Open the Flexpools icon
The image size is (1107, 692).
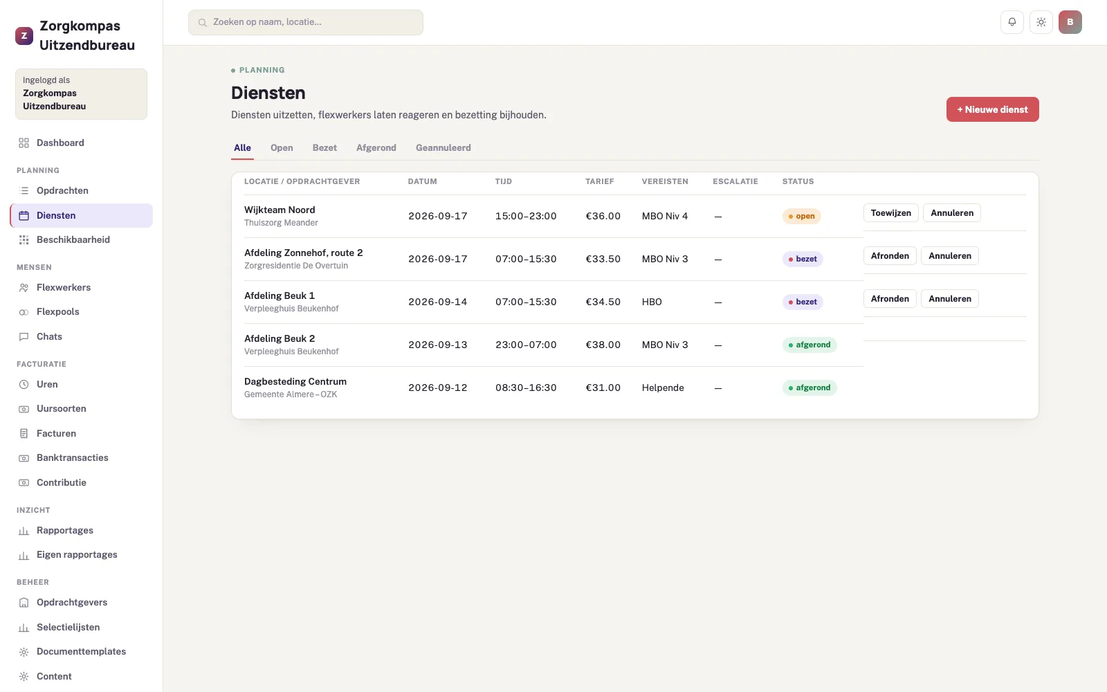[x=24, y=312]
